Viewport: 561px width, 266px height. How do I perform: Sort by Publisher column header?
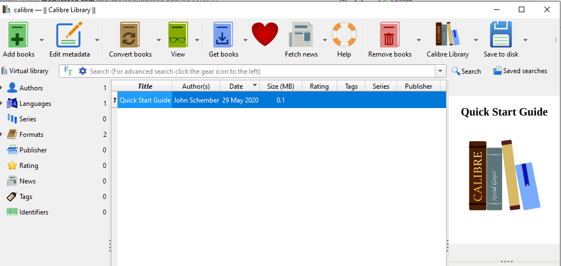coord(419,86)
